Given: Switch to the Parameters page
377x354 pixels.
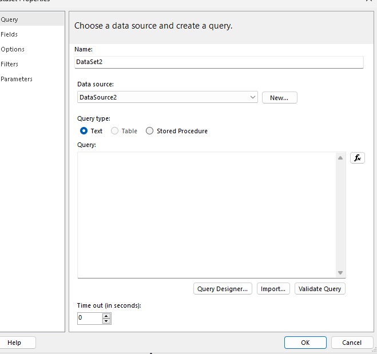Looking at the screenshot, I should pos(17,79).
